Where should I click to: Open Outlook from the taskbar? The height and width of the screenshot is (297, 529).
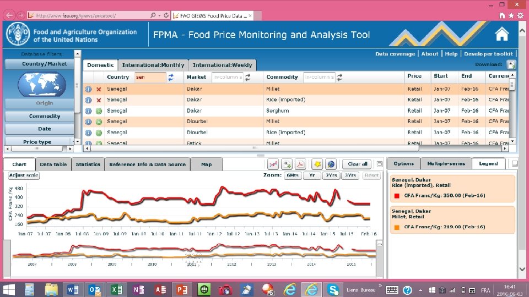point(94,289)
